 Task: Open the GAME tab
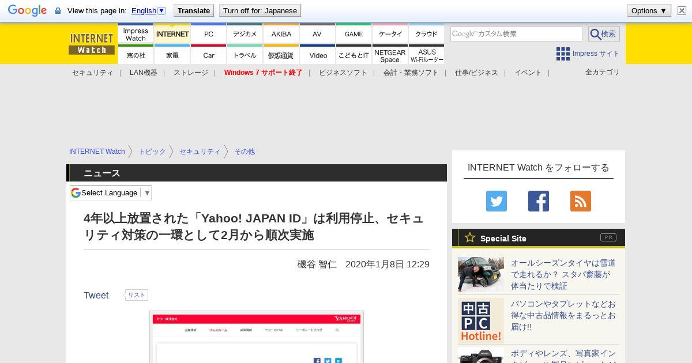tap(354, 34)
